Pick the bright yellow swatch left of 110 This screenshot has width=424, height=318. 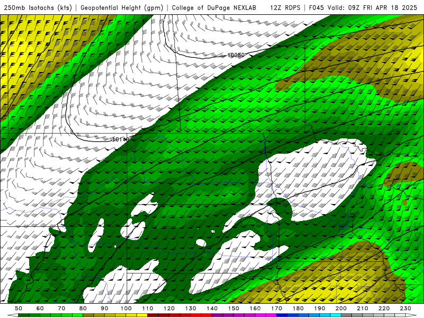pyautogui.click(x=142, y=315)
